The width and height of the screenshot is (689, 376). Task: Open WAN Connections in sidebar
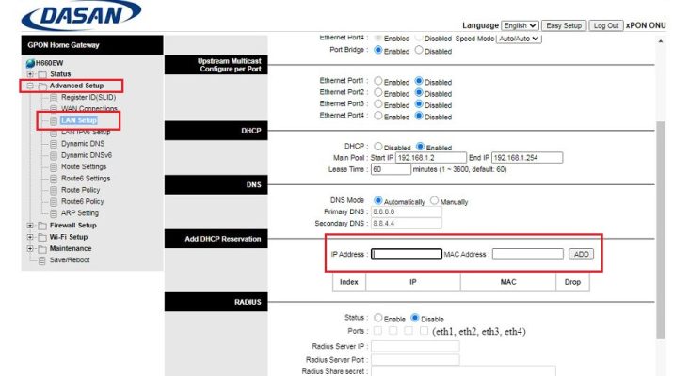pyautogui.click(x=89, y=108)
